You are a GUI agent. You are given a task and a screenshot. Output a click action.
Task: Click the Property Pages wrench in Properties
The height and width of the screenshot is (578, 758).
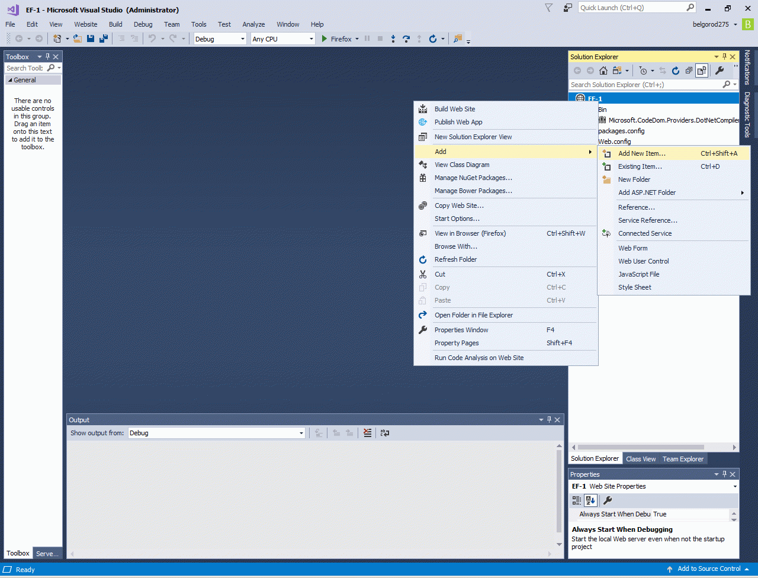(x=607, y=500)
